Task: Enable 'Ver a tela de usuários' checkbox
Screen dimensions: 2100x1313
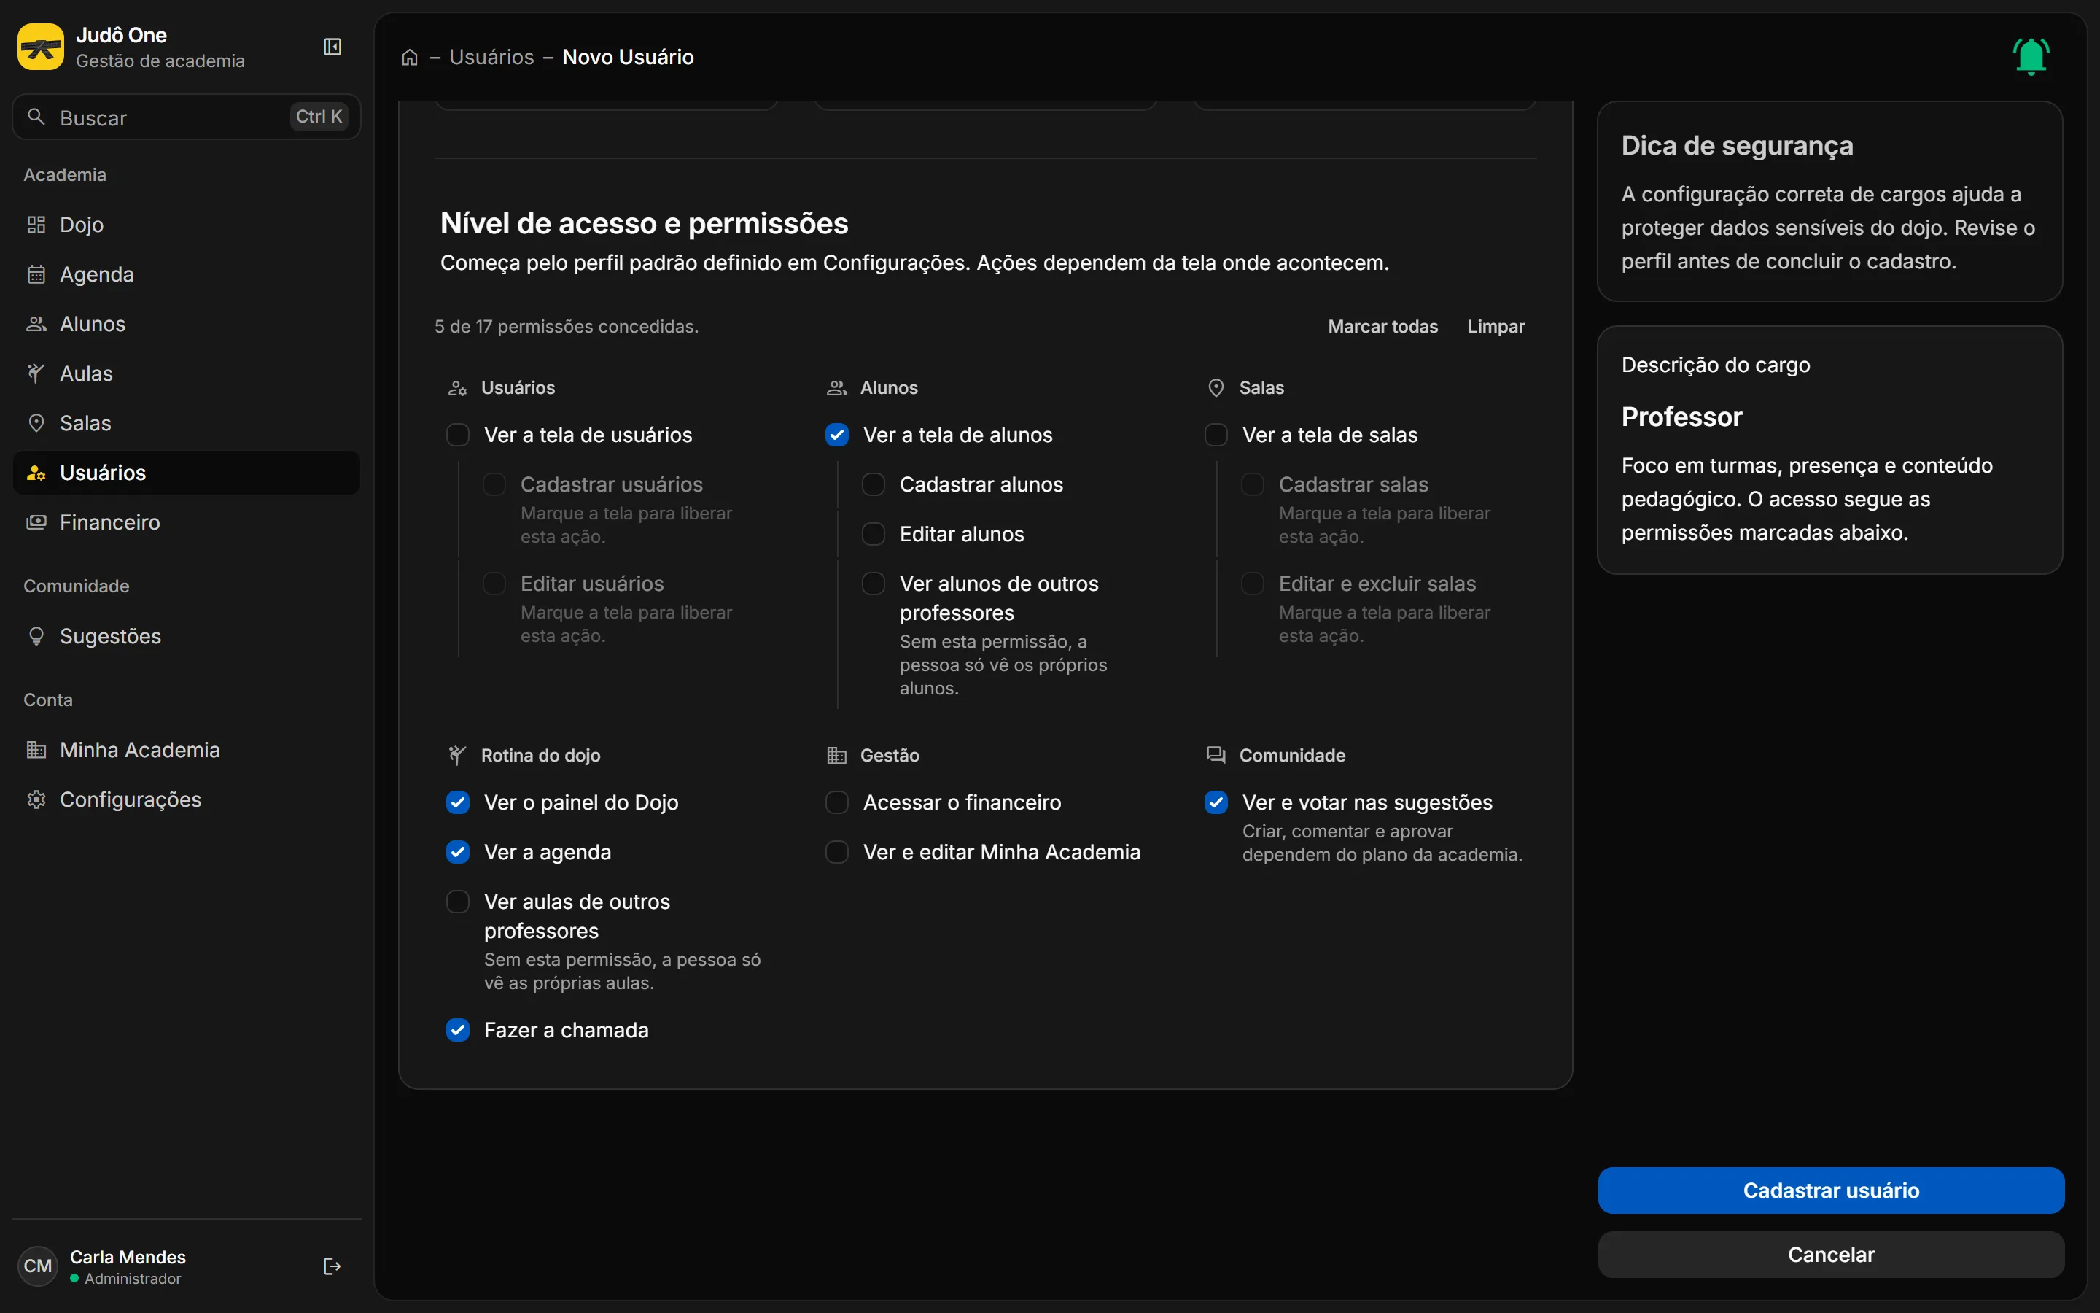Action: (458, 435)
